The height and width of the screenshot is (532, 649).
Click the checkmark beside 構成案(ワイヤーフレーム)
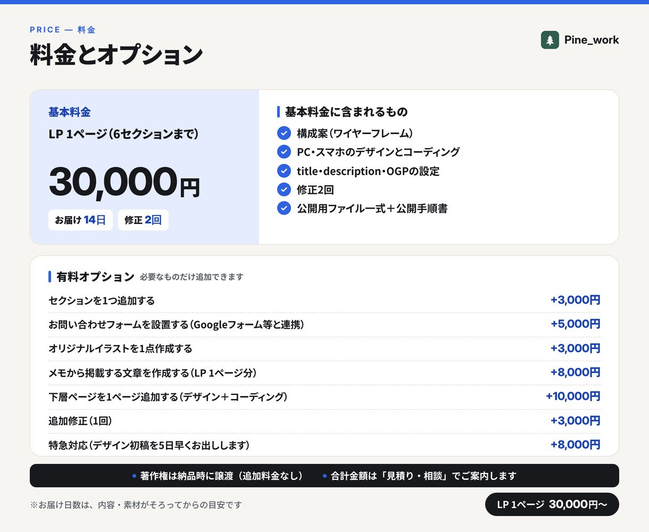[x=284, y=133]
